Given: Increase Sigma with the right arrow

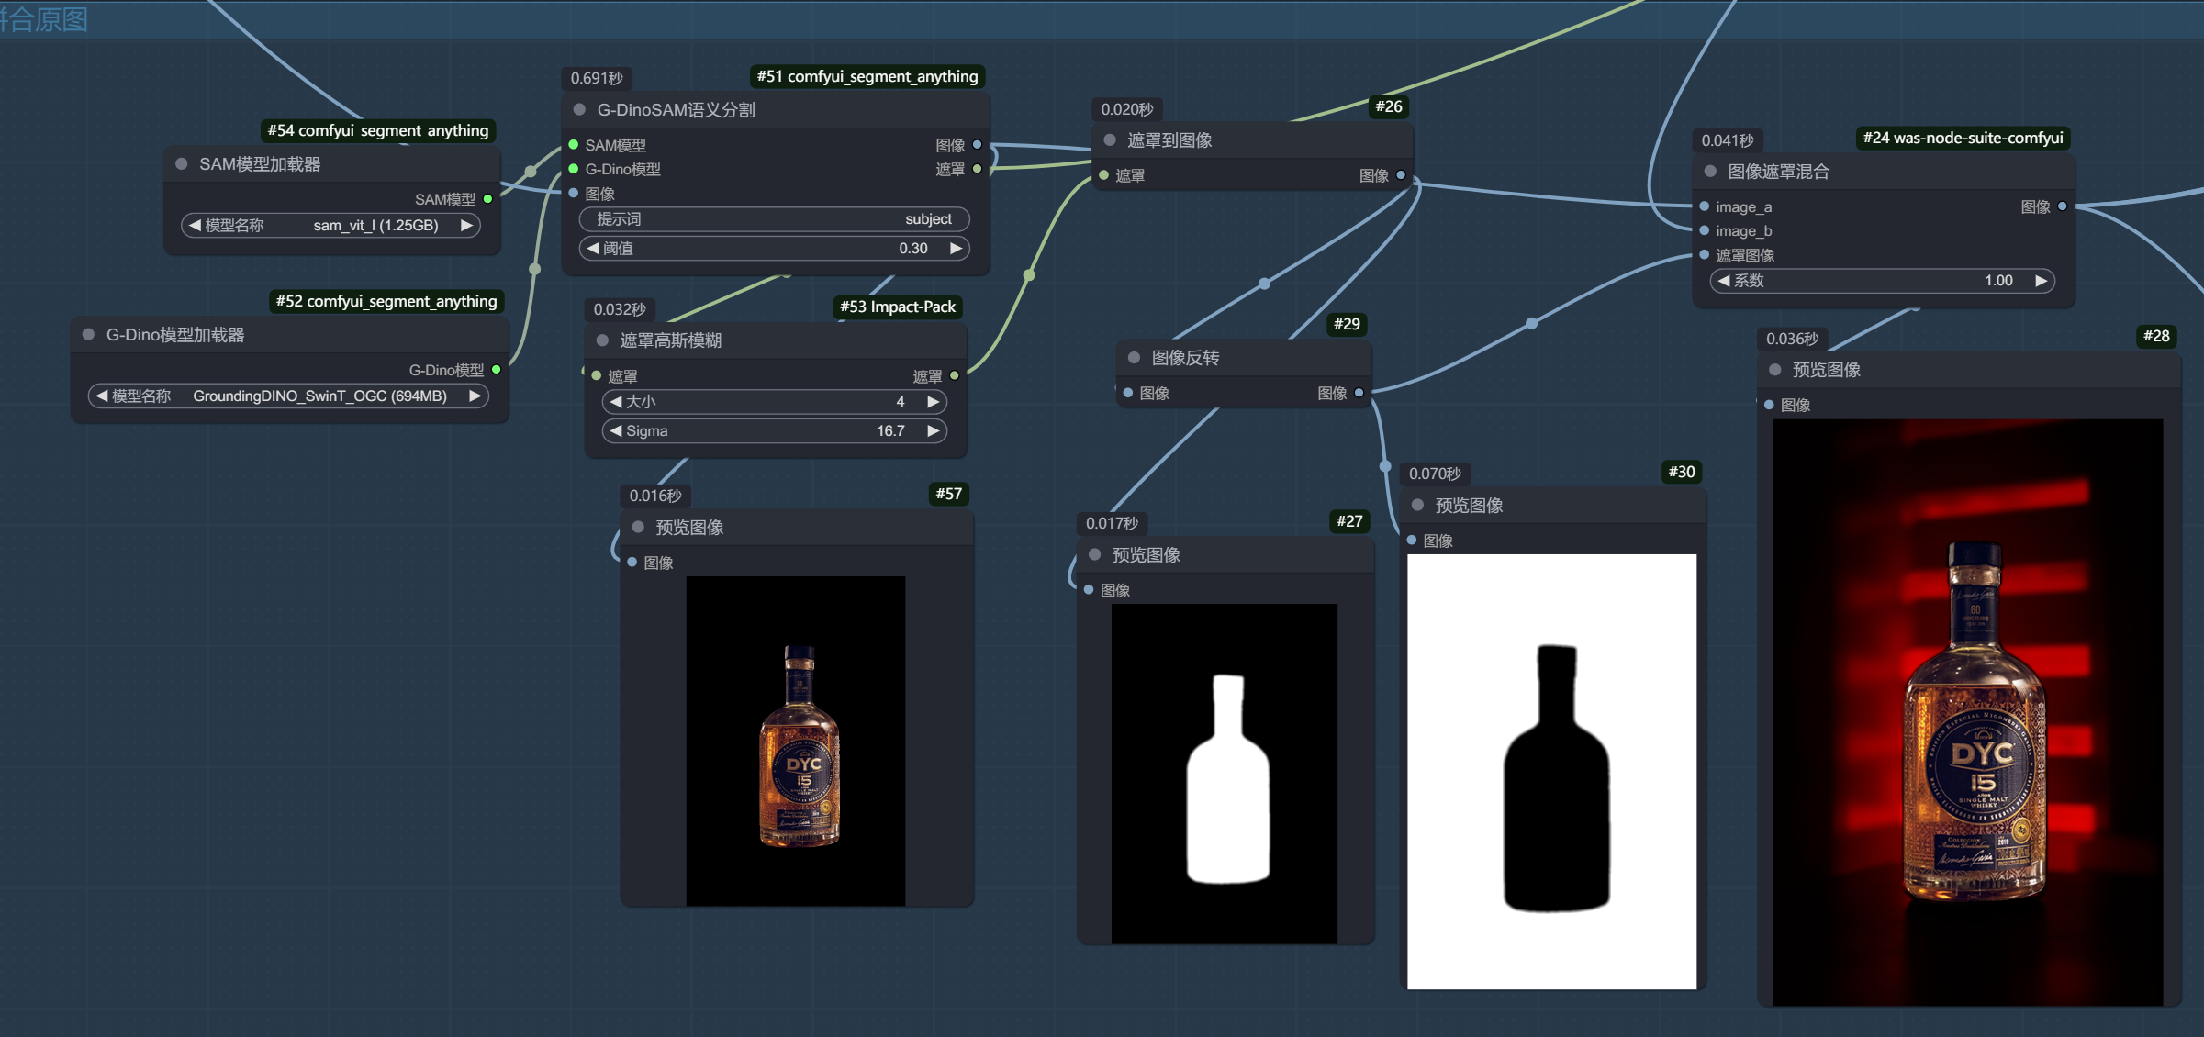Looking at the screenshot, I should point(934,431).
